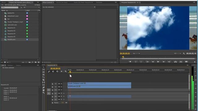The image size is (198, 111).
Task: Switch to the Audio Clip Mixer tab
Action: (x=83, y=2)
